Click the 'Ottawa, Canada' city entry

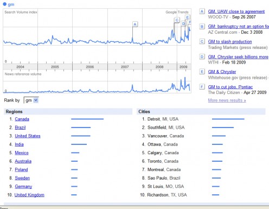point(163,144)
